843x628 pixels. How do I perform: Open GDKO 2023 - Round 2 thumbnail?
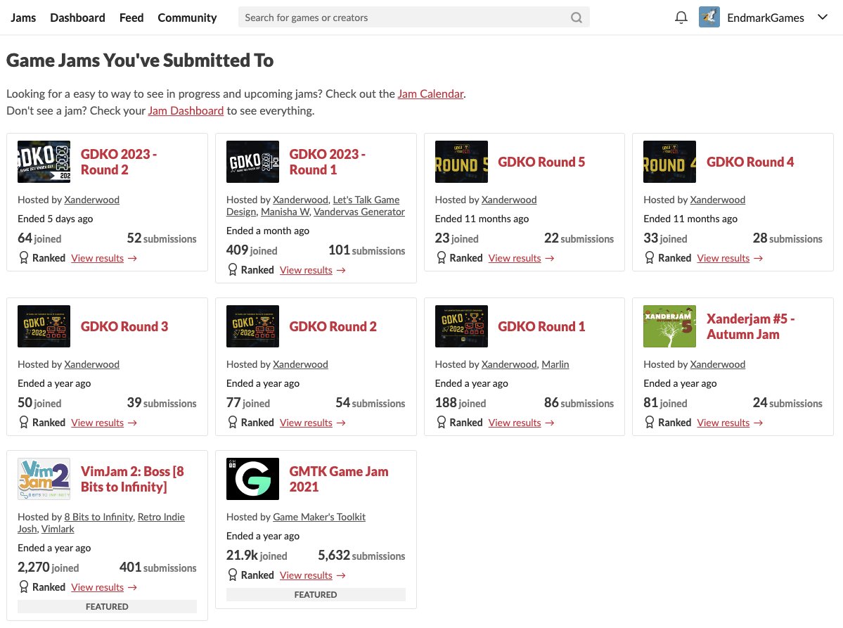44,162
